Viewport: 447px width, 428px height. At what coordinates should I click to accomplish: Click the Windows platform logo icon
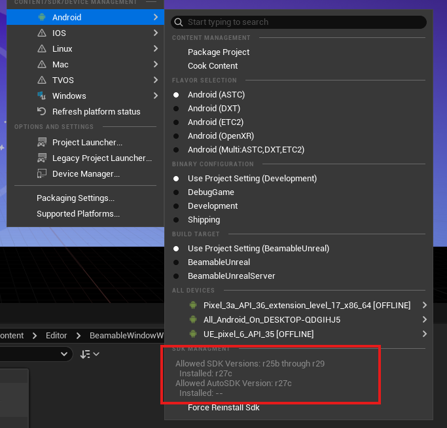coord(42,96)
